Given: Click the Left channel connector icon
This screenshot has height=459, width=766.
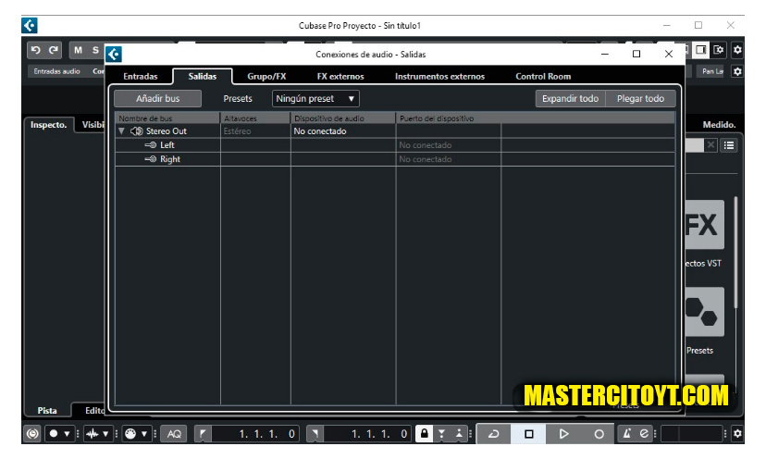Looking at the screenshot, I should click(151, 145).
